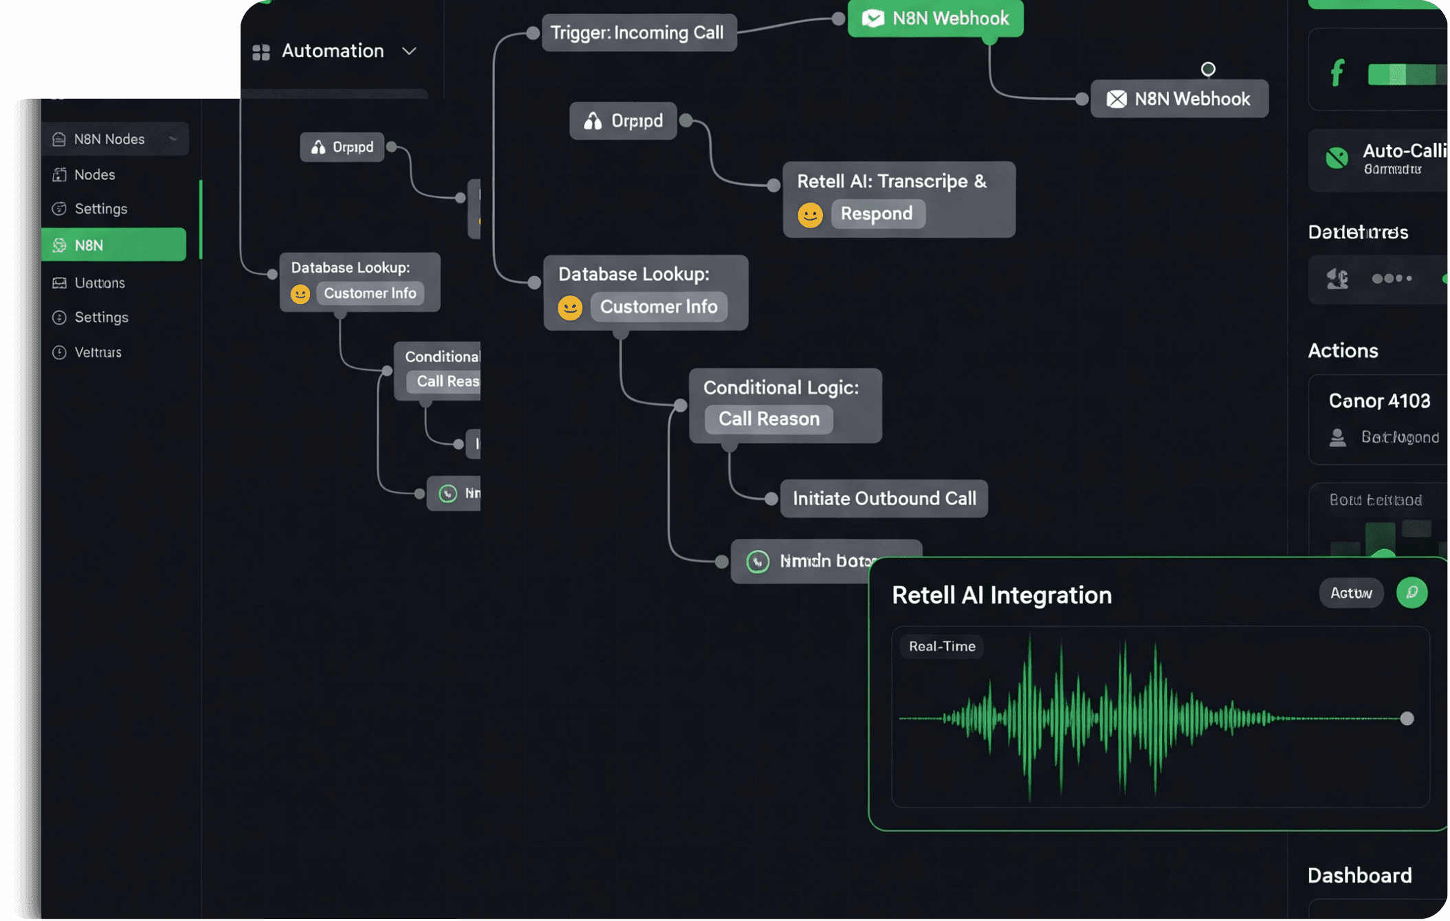The height and width of the screenshot is (921, 1450).
Task: Click the Actions heading
Action: pyautogui.click(x=1343, y=351)
